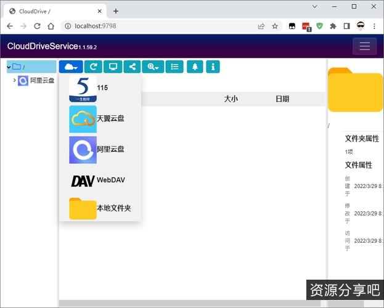Click the green shield extension icon
This screenshot has width=384, height=308.
click(x=319, y=26)
